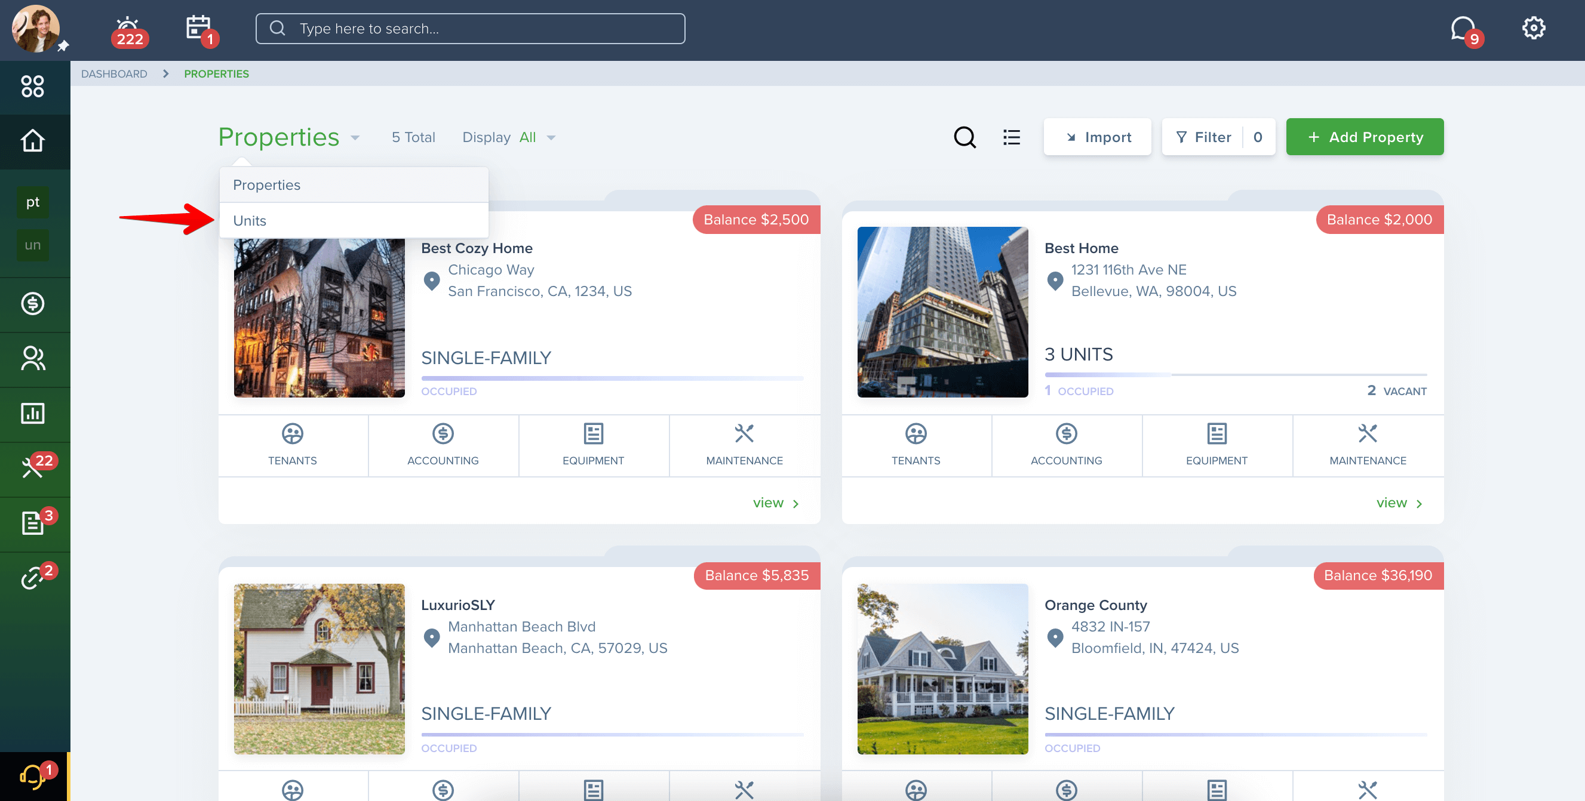Viewport: 1585px width, 801px height.
Task: Open alerts icon with 222 badge
Action: [128, 32]
